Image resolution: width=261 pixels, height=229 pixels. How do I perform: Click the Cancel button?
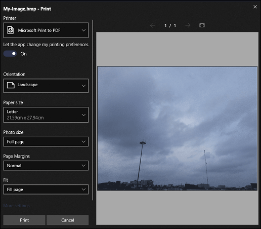pos(67,220)
